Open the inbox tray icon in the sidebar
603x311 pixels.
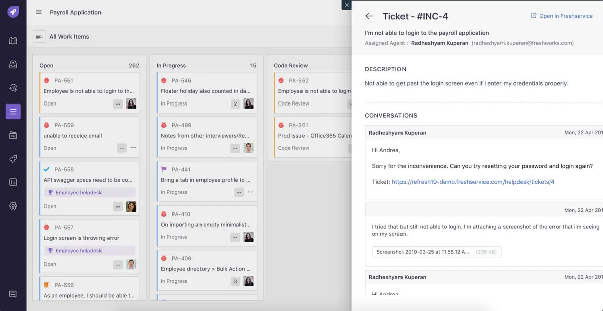(x=13, y=64)
